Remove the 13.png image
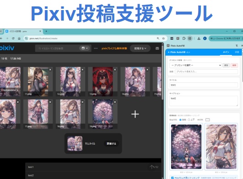243x179 pixels. pyautogui.click(x=115, y=70)
